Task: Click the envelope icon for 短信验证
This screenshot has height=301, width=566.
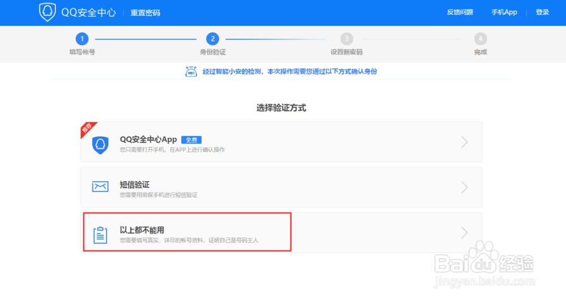Action: pos(100,186)
